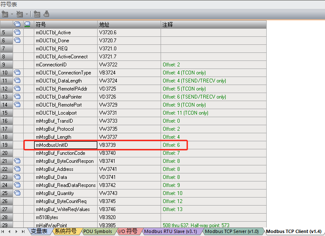This screenshot has width=325, height=236.
Task: Open the add table dropdown arrow
Action: click(x=12, y=14)
